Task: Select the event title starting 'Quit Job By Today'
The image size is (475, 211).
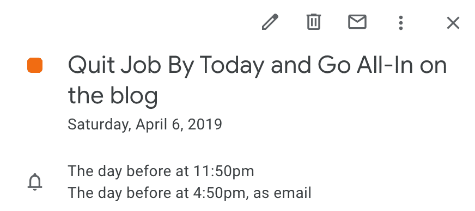Action: (x=257, y=80)
